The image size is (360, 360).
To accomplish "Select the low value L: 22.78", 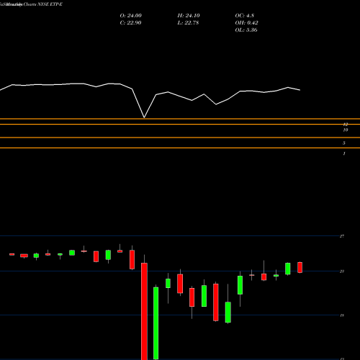I will pos(188,23).
